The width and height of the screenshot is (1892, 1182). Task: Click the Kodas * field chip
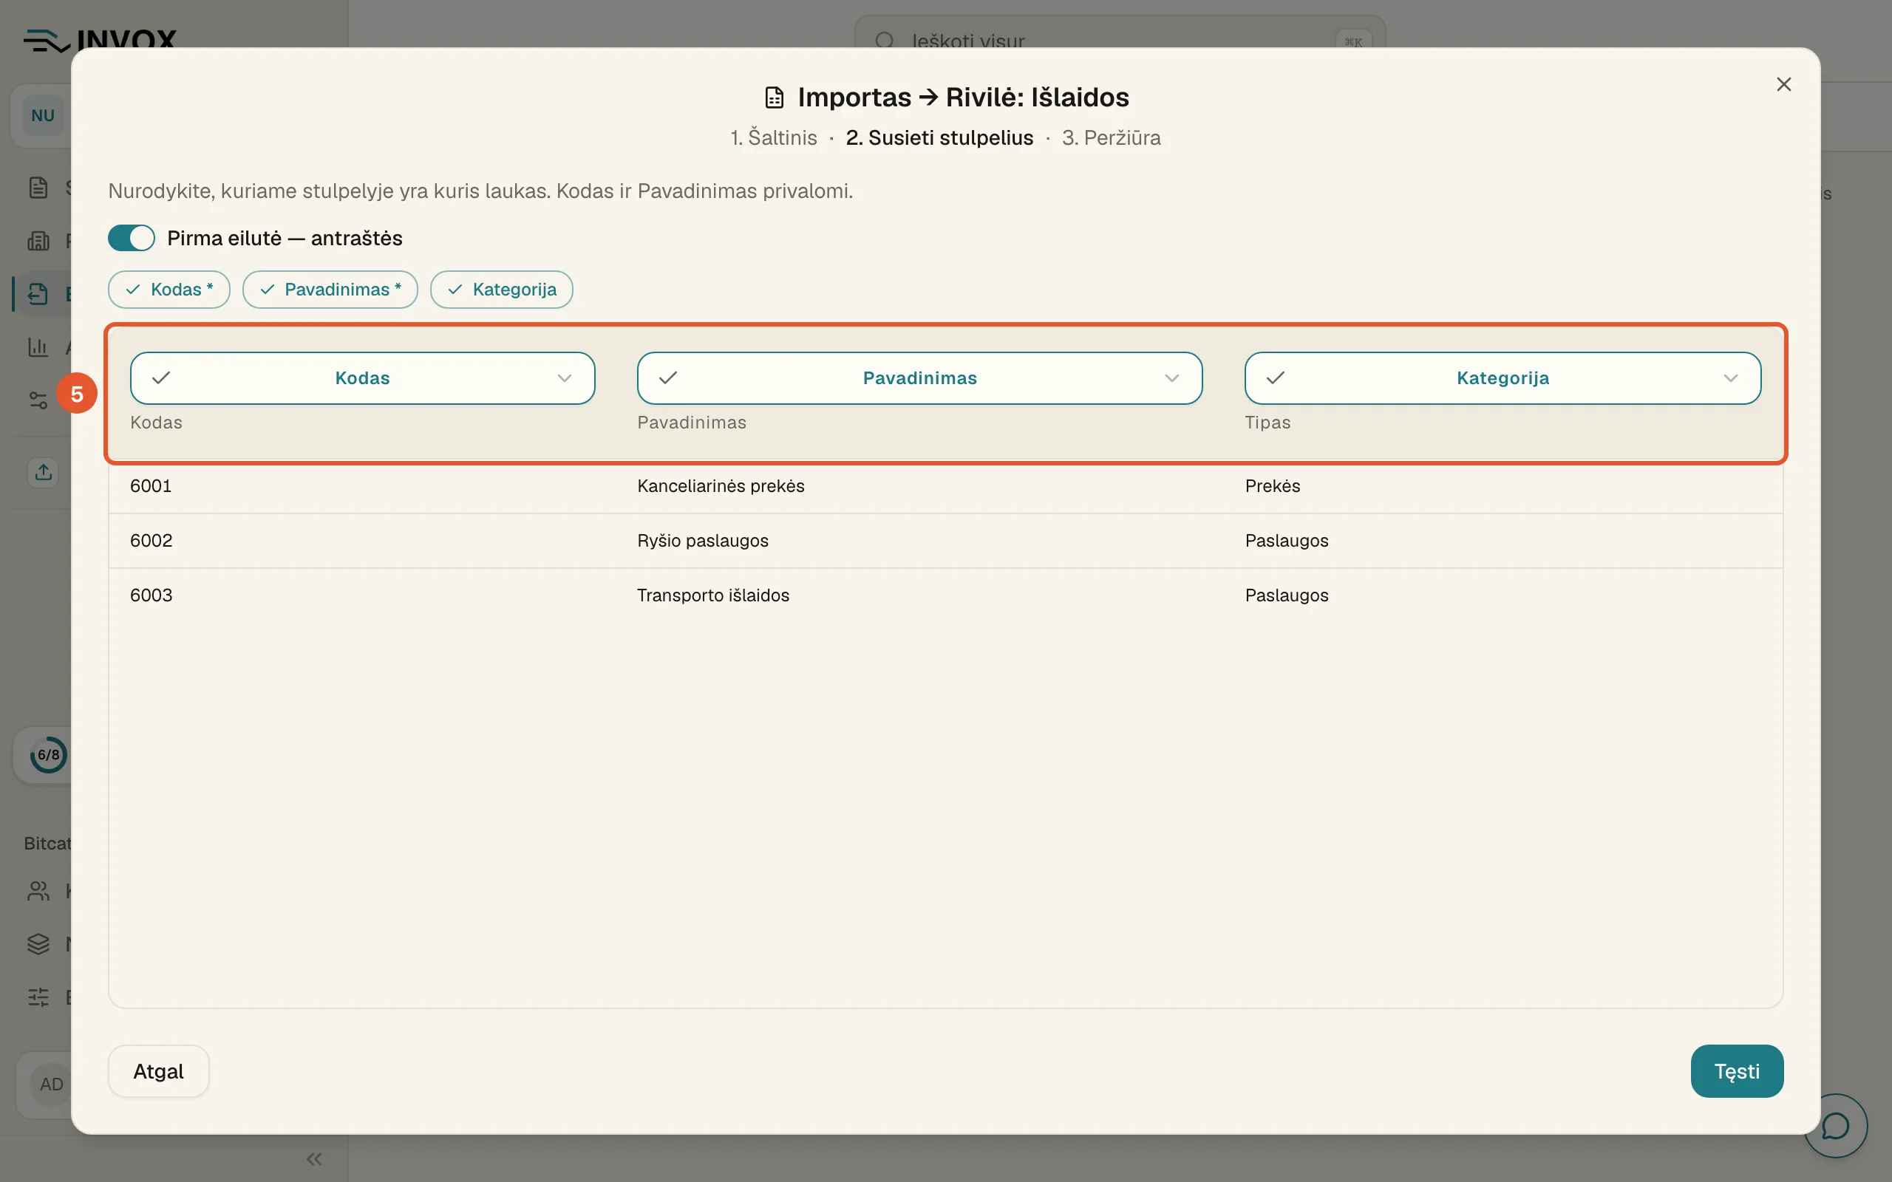pyautogui.click(x=169, y=290)
